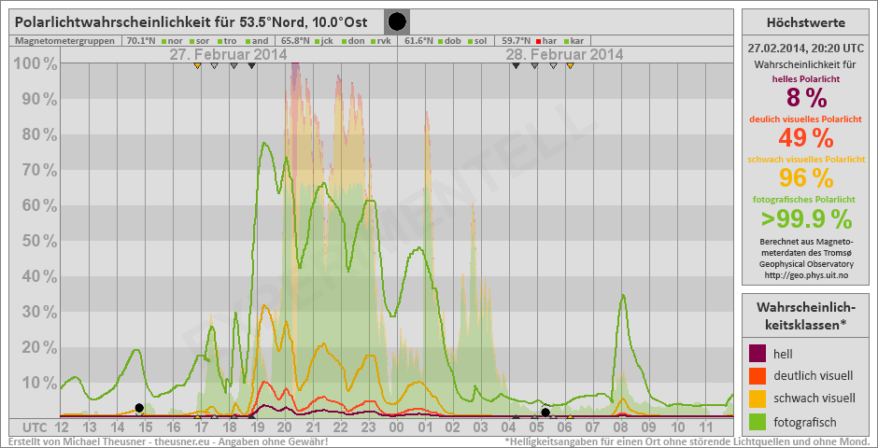Click the black moon dot near 05 UTC
The image size is (878, 448).
coord(545,413)
